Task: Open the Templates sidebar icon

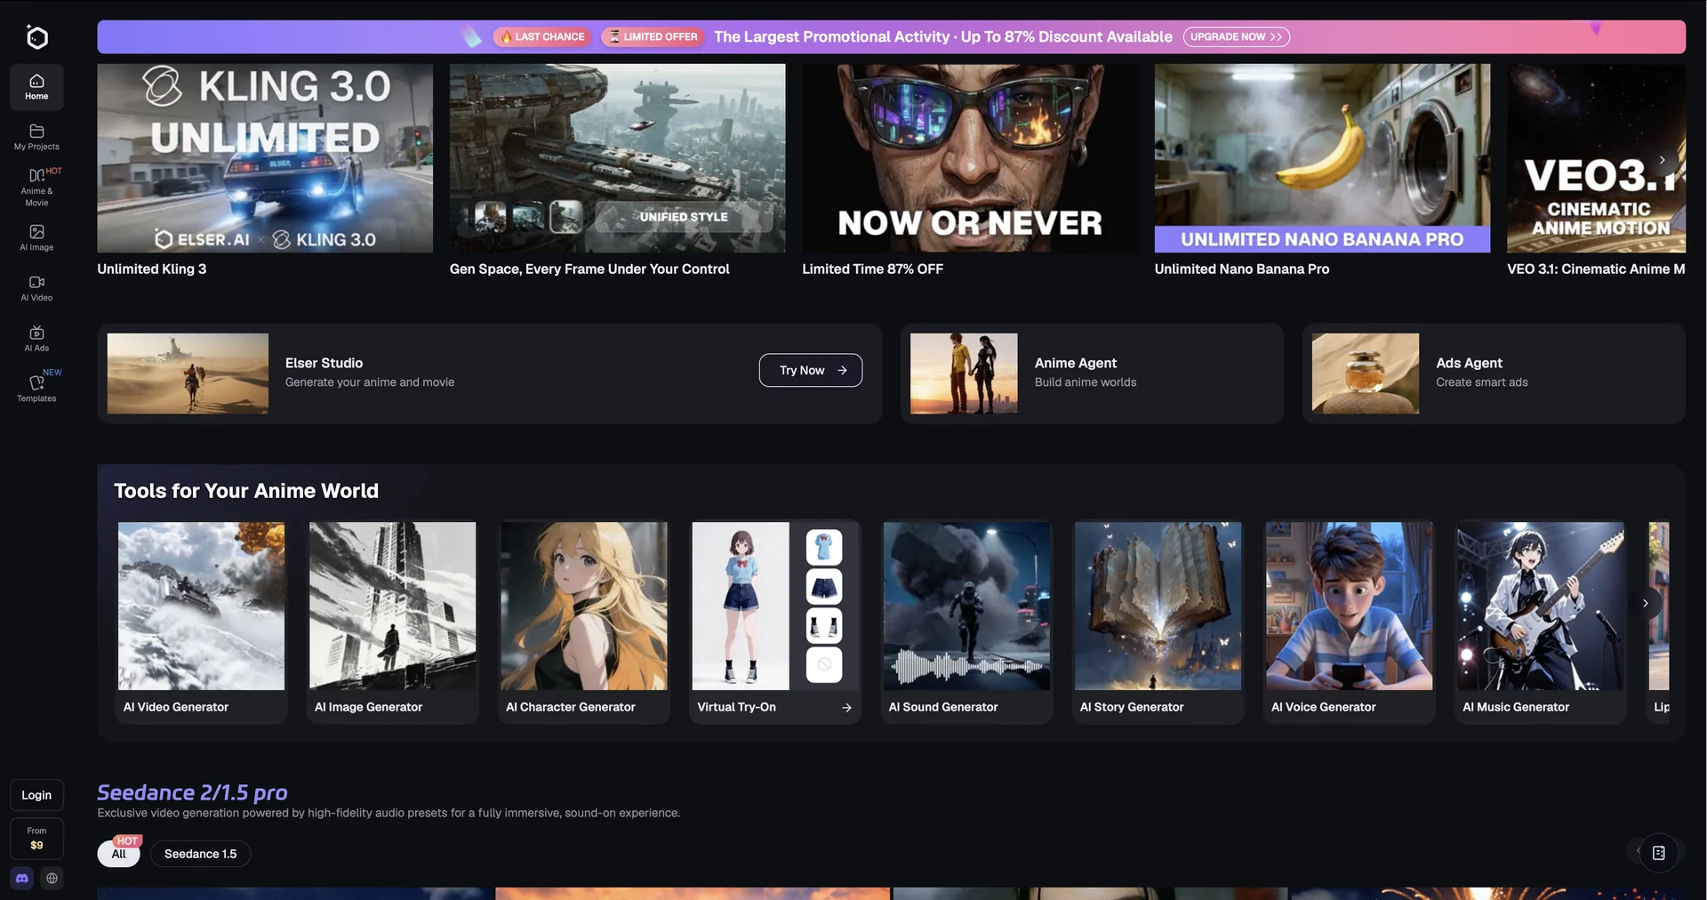Action: [36, 389]
